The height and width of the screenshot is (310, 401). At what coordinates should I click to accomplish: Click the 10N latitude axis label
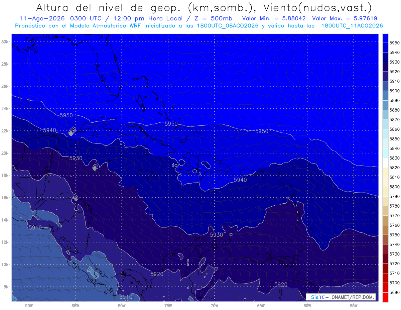point(5,265)
